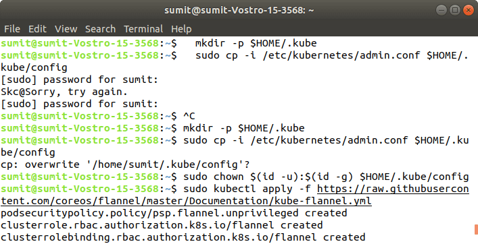Open the File menu
478x244 pixels.
12,29
